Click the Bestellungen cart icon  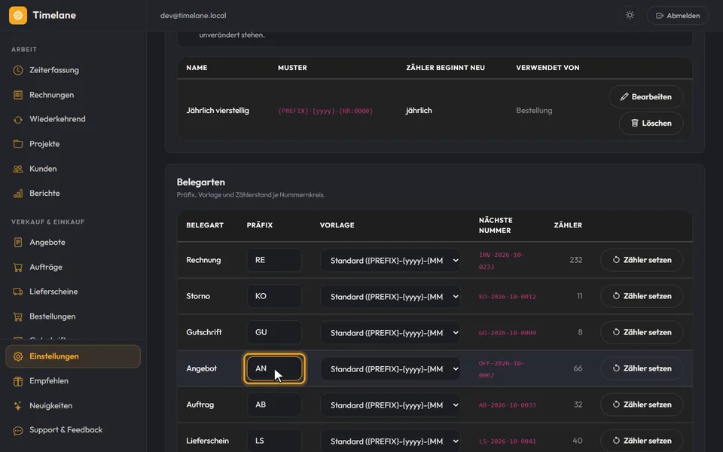pyautogui.click(x=18, y=316)
